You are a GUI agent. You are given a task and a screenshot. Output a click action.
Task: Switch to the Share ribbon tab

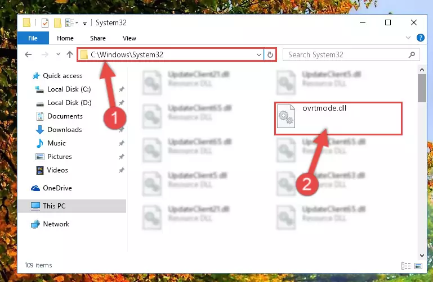[x=98, y=38]
